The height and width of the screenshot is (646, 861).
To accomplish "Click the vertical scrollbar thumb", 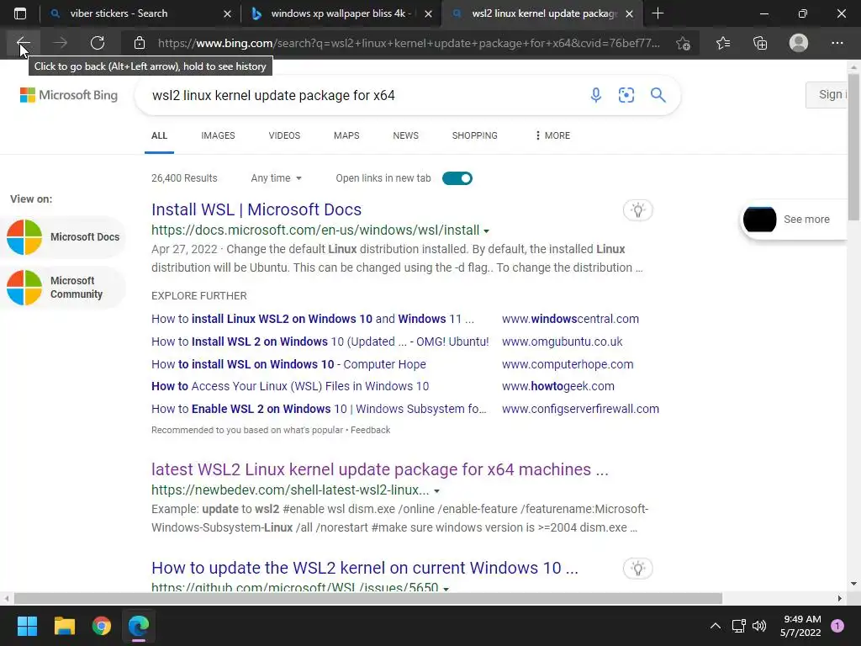I will click(x=854, y=147).
